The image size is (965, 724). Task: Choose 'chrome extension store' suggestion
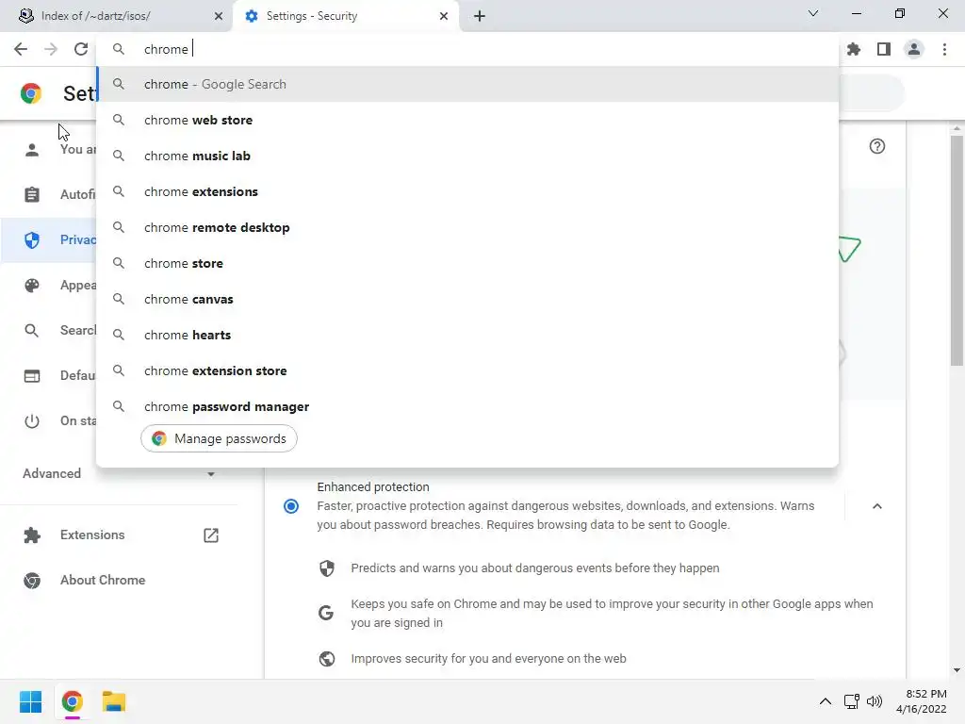click(467, 370)
